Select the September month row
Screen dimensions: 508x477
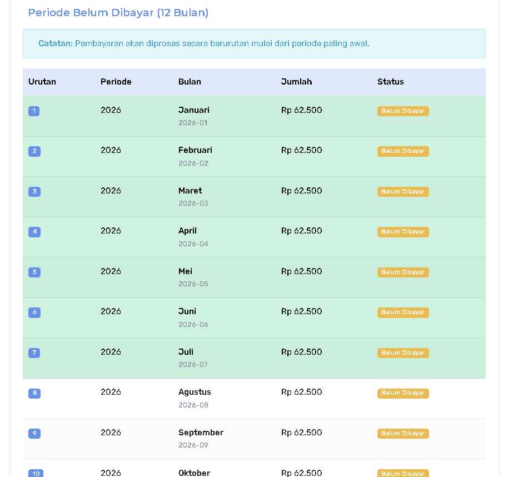[201, 433]
